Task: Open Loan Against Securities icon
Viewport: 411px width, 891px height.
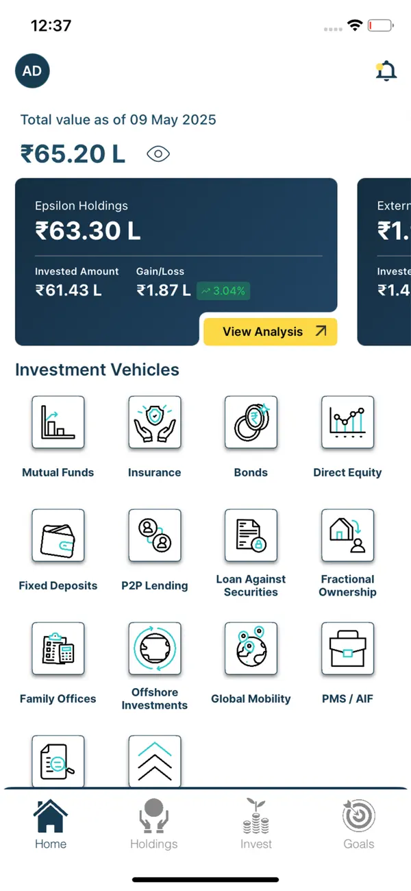Action: (251, 535)
